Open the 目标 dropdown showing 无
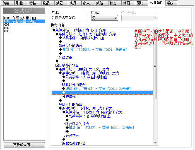Image resolution: width=195 pixels, height=150 pixels. point(104,18)
